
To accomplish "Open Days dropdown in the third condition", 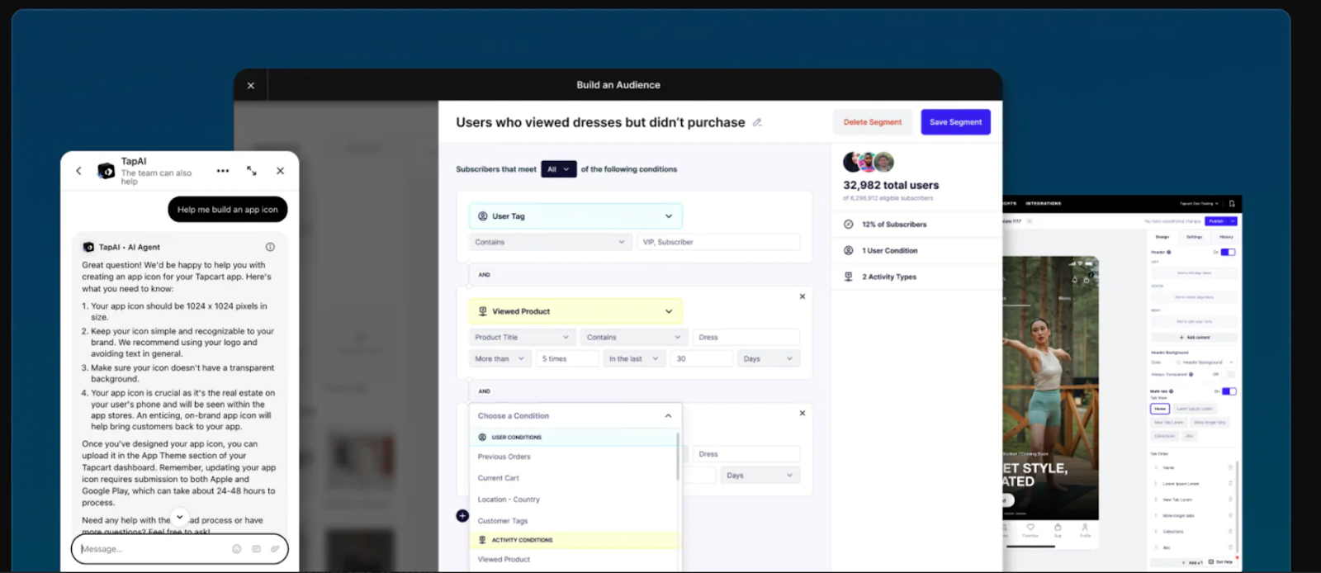I will click(760, 476).
